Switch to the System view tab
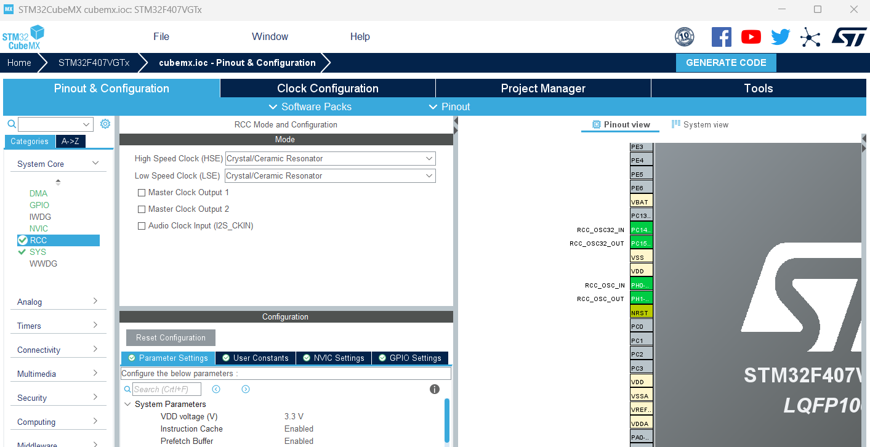The width and height of the screenshot is (870, 447). tap(700, 124)
